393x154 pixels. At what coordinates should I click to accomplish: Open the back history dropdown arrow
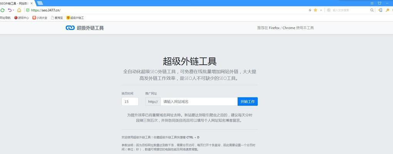point(13,10)
